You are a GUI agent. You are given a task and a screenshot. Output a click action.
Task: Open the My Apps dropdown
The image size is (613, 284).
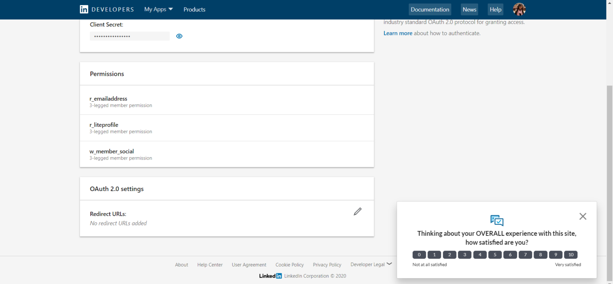[x=158, y=9]
